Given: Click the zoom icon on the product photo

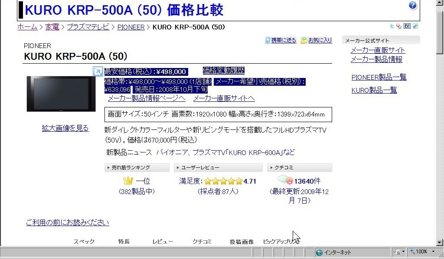Looking at the screenshot, I should tap(98, 71).
